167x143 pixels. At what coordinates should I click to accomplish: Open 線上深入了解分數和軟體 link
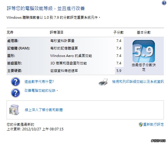[44, 110]
